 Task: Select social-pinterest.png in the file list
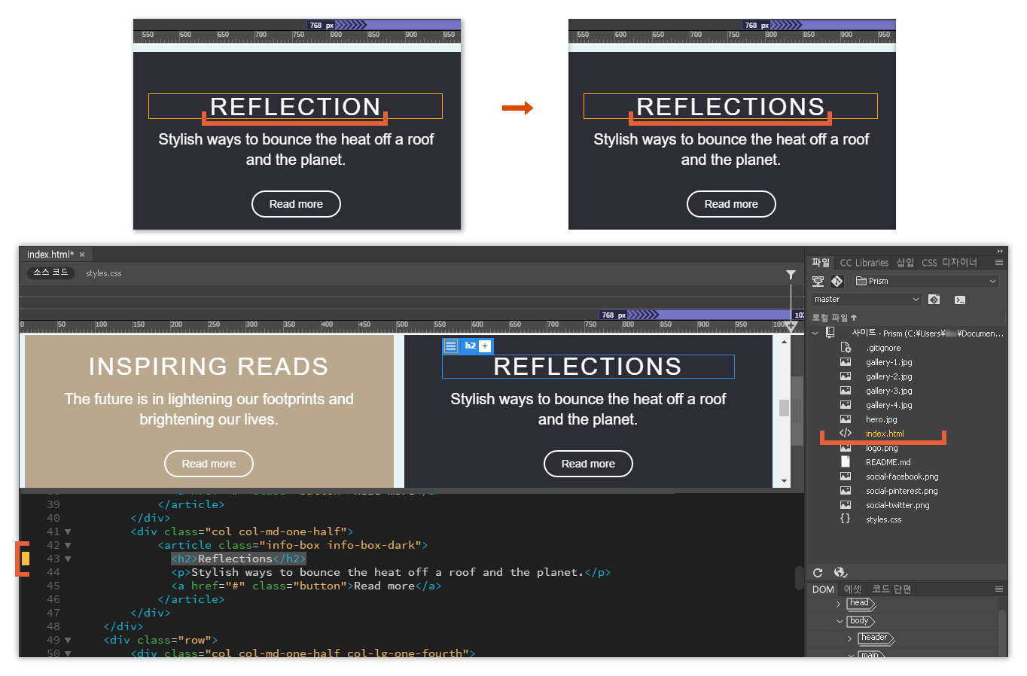click(x=901, y=491)
